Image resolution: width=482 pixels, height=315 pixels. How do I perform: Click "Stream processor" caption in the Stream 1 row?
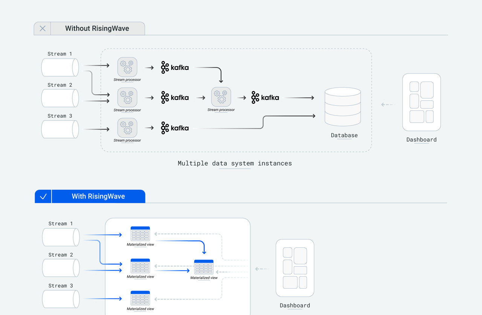pyautogui.click(x=127, y=80)
